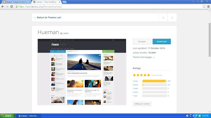211x118 pixels.
Task: Open a new tab with the new-tab button
Action: click(x=65, y=2)
